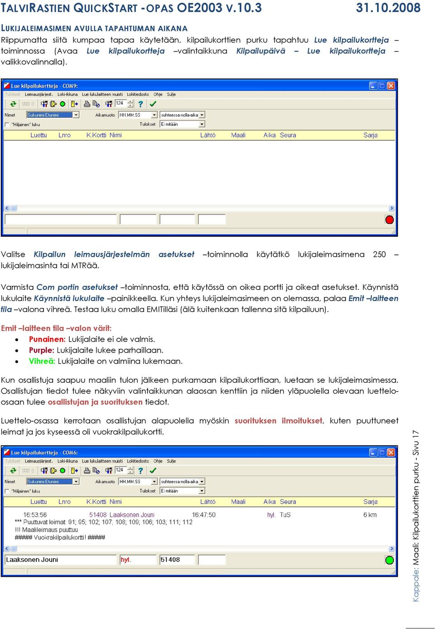Click the 124 stepper arrows in the COM9 toolbar
435x629 pixels.
click(131, 104)
